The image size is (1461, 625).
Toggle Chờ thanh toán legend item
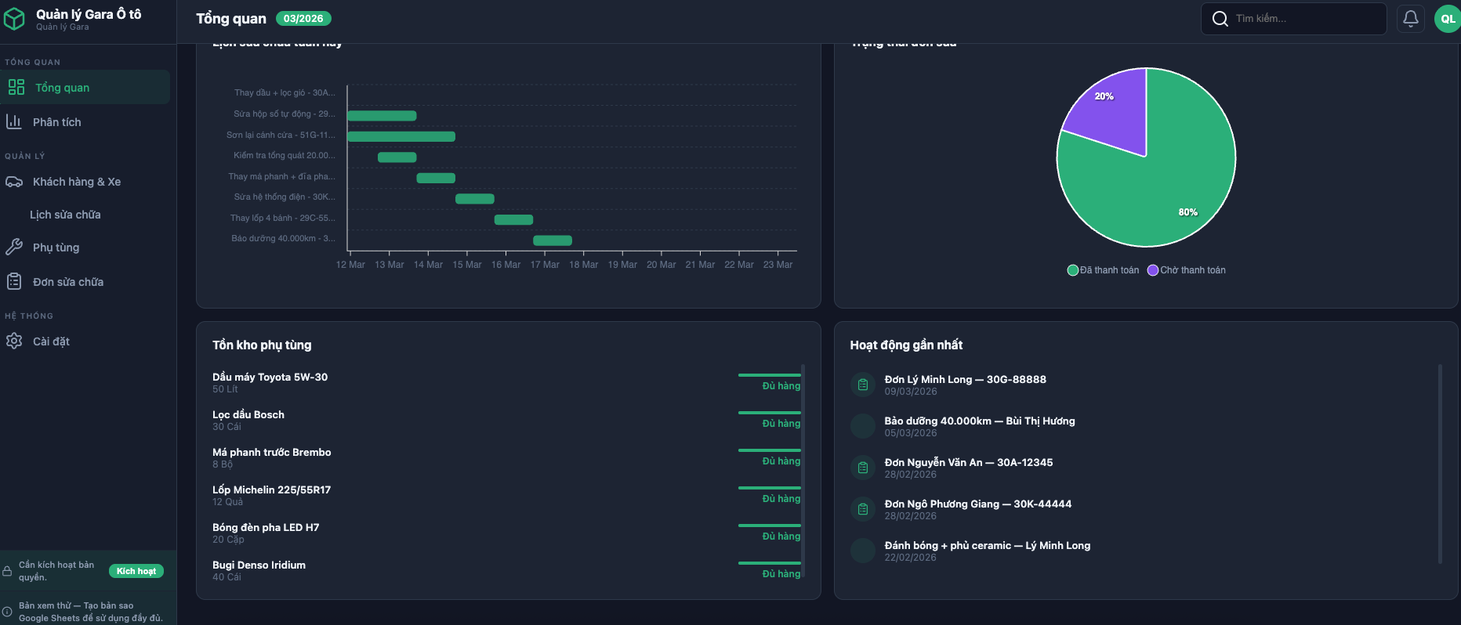tap(1187, 270)
